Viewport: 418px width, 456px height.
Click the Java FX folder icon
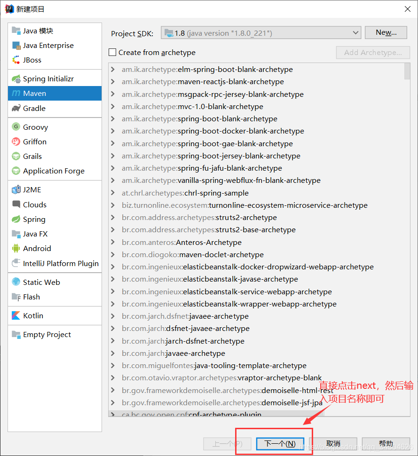pos(16,234)
